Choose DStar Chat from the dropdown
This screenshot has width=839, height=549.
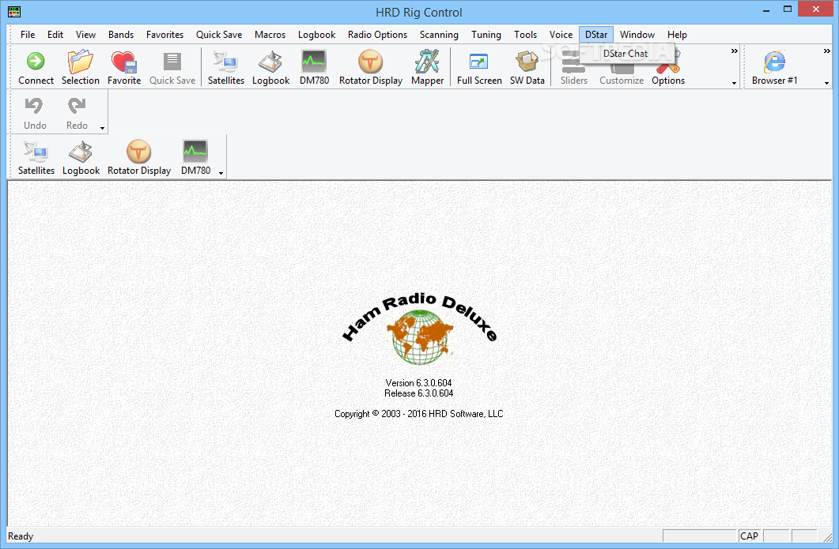pos(625,54)
